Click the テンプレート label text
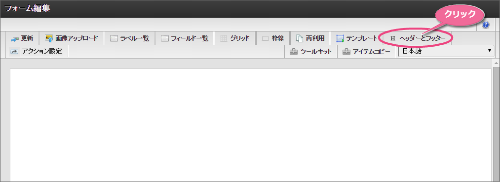The image size is (500, 182). (362, 38)
